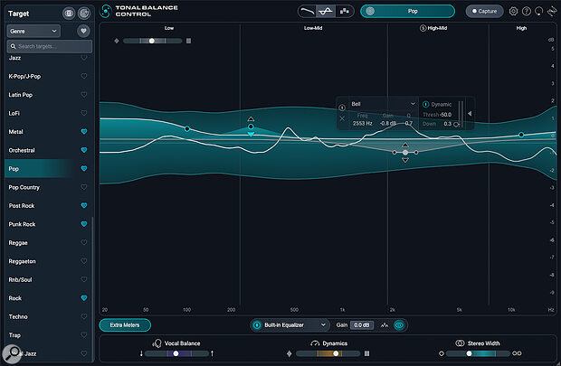Collapse the Dynamic panel arrow

tap(470, 113)
